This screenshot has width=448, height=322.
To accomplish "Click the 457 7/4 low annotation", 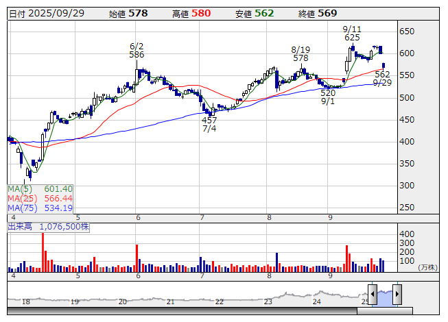I will [209, 125].
